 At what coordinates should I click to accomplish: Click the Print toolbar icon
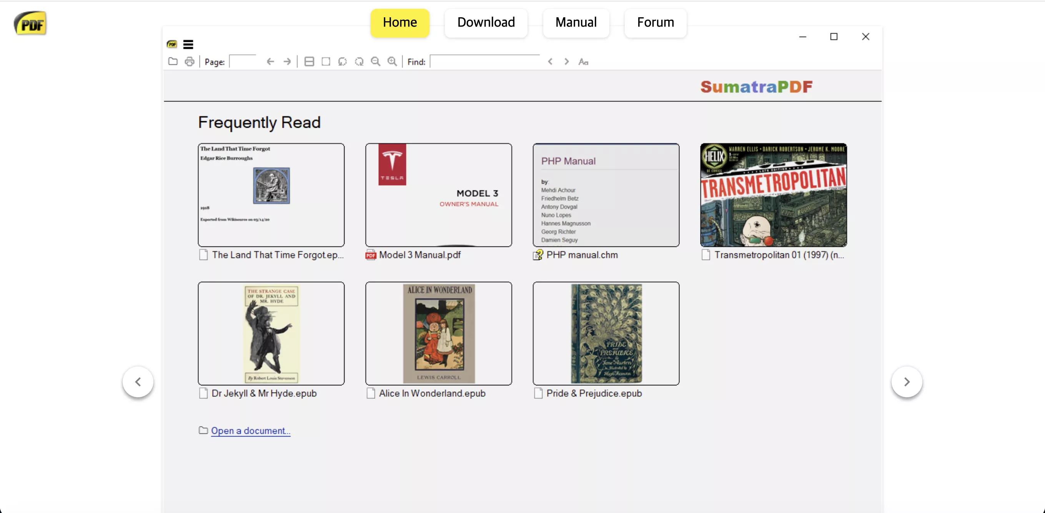tap(190, 62)
